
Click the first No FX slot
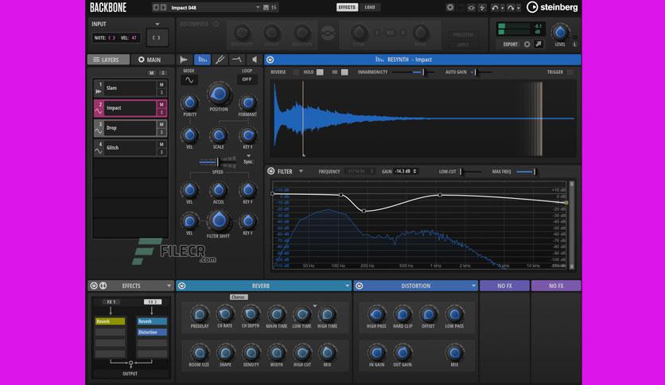pos(504,286)
